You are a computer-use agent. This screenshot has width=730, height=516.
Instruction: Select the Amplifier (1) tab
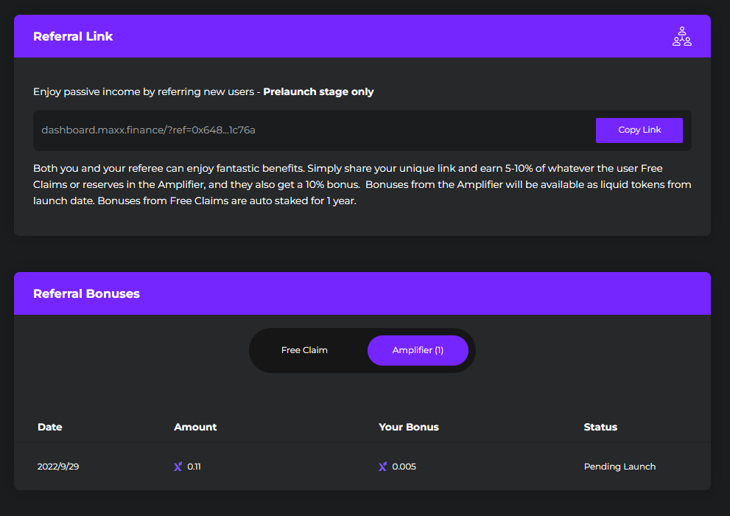click(418, 350)
